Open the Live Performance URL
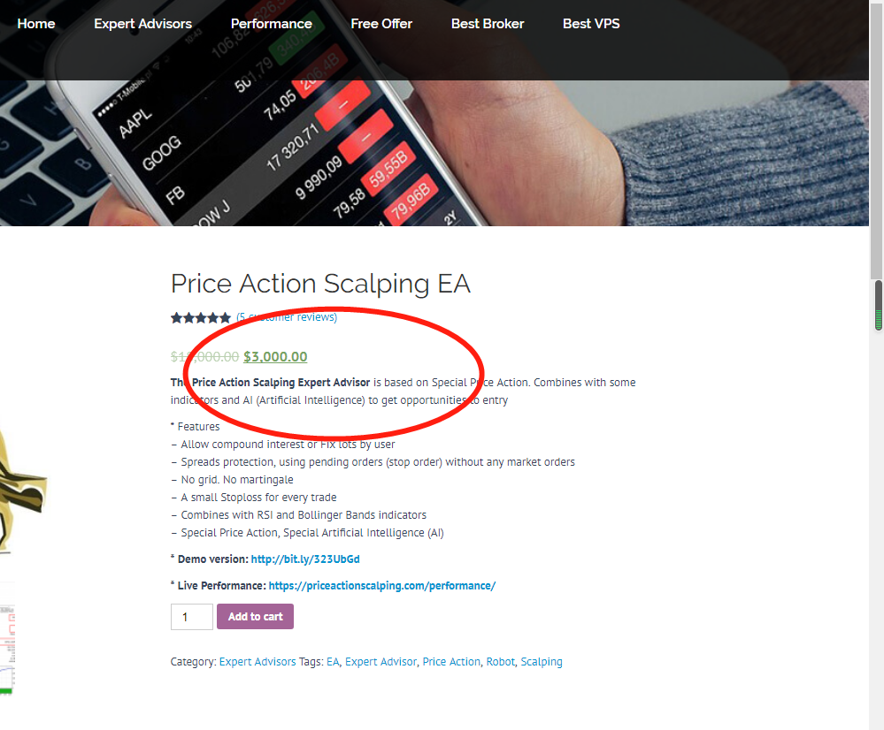Image resolution: width=884 pixels, height=730 pixels. (x=382, y=586)
